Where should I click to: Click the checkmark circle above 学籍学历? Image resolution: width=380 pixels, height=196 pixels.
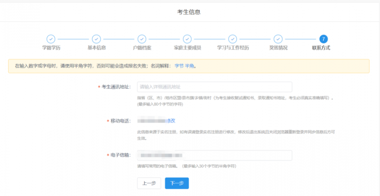[x=51, y=39]
